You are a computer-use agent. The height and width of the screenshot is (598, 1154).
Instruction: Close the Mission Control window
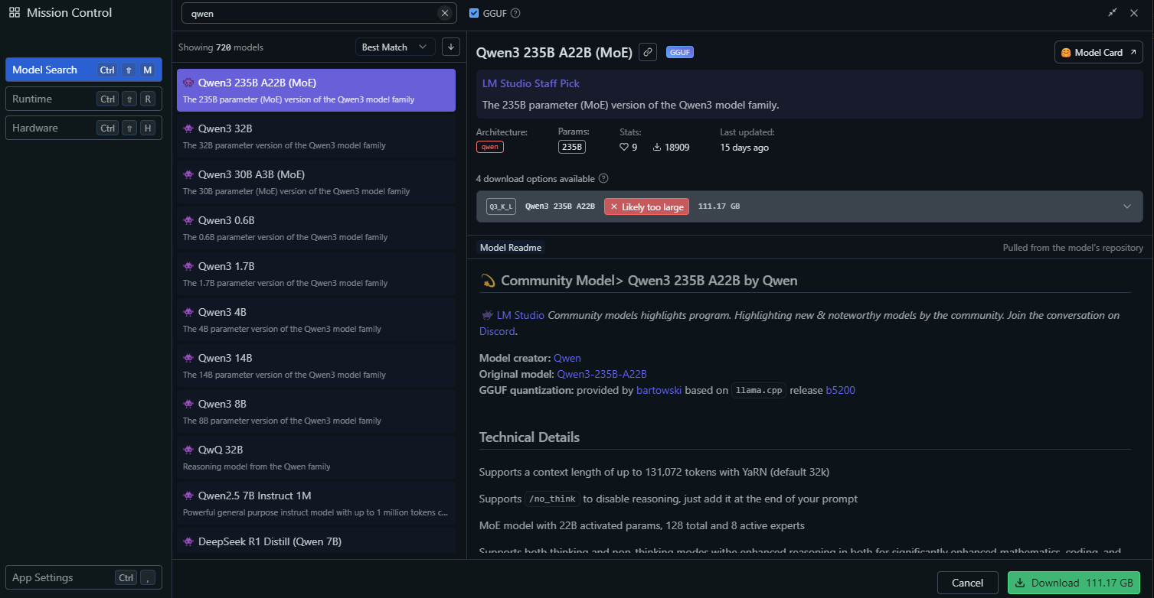point(1134,13)
